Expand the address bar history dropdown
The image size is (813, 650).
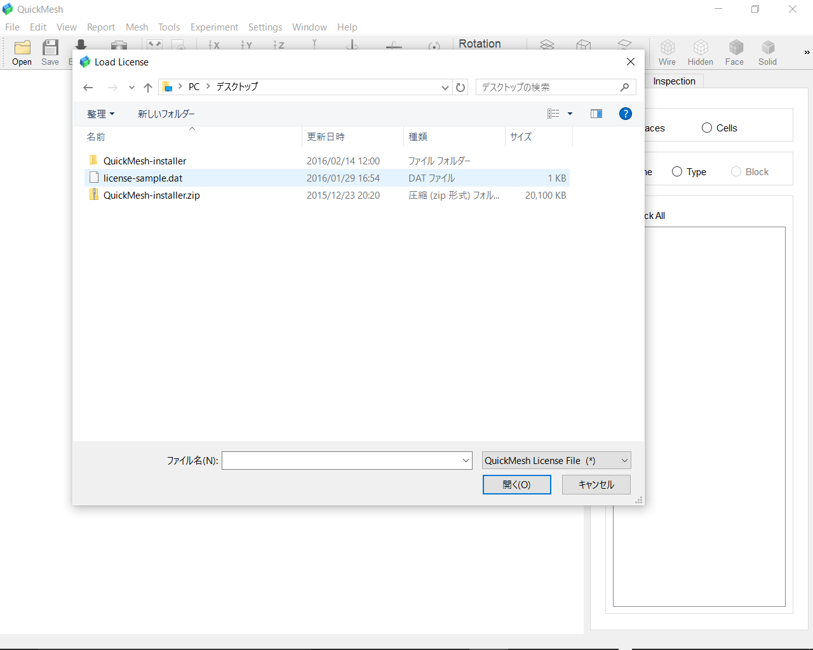click(445, 88)
